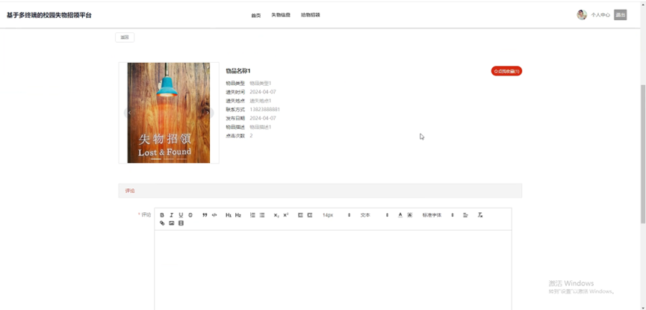Toggle italic formatting in comment editor
Screen dimensions: 646x310
171,215
